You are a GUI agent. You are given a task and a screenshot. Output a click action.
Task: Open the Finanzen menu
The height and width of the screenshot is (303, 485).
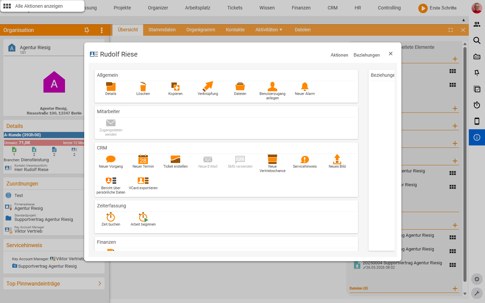[x=301, y=8]
